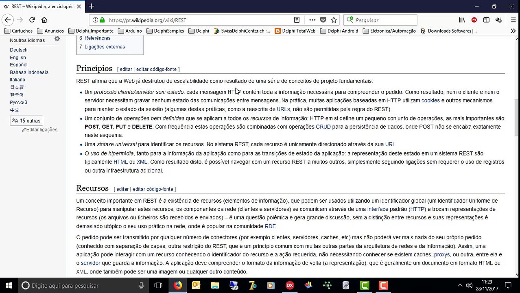The height and width of the screenshot is (293, 520).
Task: Show the sidebars button
Action: tap(486, 20)
